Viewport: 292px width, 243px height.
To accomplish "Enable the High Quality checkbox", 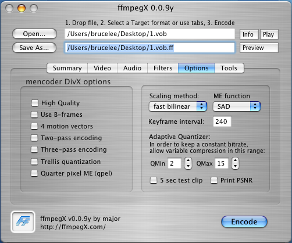I will 35,103.
